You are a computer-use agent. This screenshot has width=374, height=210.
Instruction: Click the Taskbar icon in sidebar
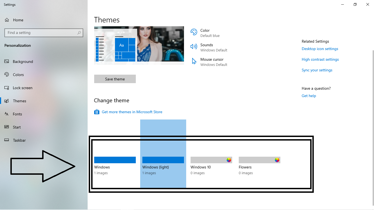point(7,140)
